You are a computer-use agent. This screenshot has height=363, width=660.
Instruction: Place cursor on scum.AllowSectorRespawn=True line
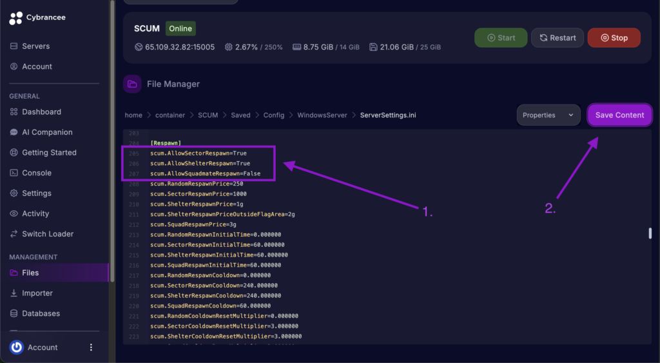[199, 153]
